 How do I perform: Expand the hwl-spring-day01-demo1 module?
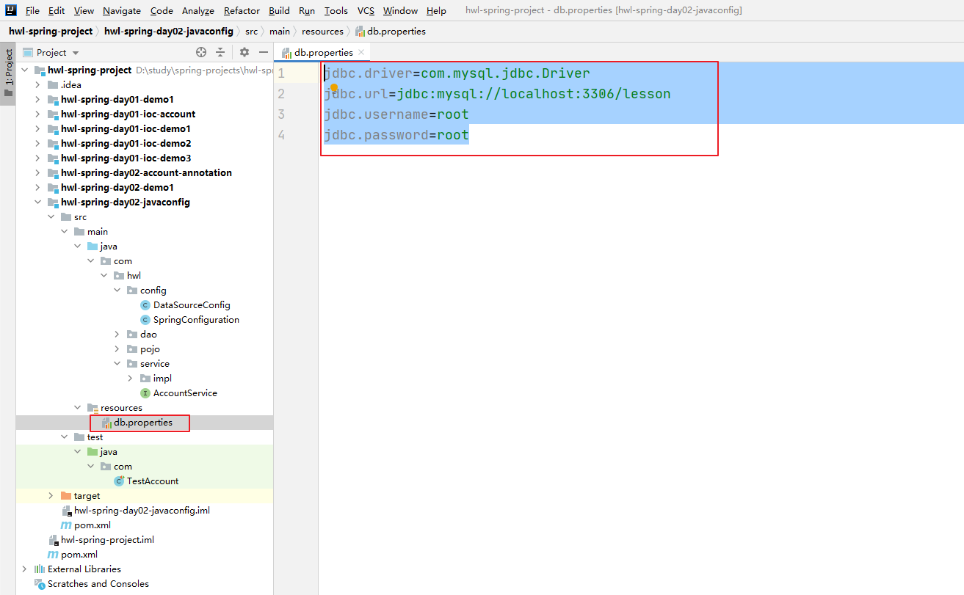[38, 100]
